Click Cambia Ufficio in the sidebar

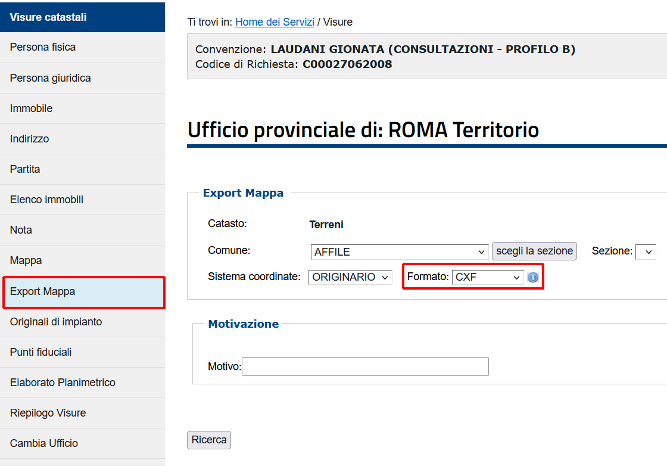[x=44, y=443]
